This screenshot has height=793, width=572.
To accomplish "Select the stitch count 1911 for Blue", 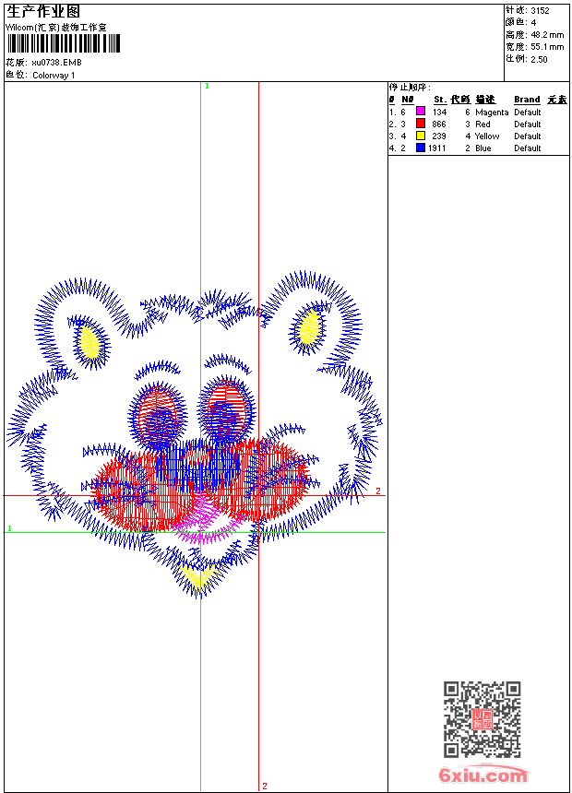I will click(437, 148).
